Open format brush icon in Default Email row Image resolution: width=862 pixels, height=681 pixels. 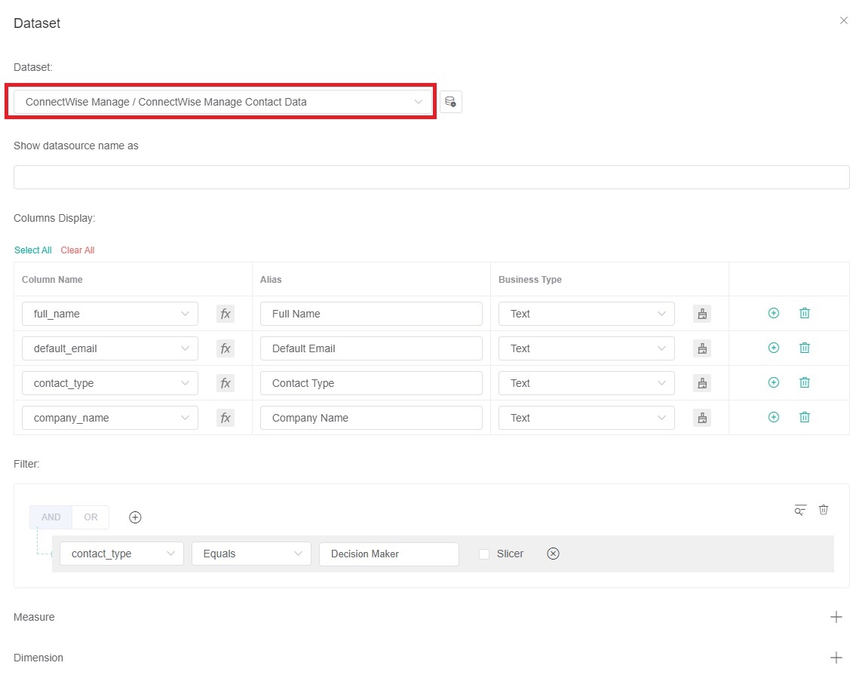tap(702, 348)
